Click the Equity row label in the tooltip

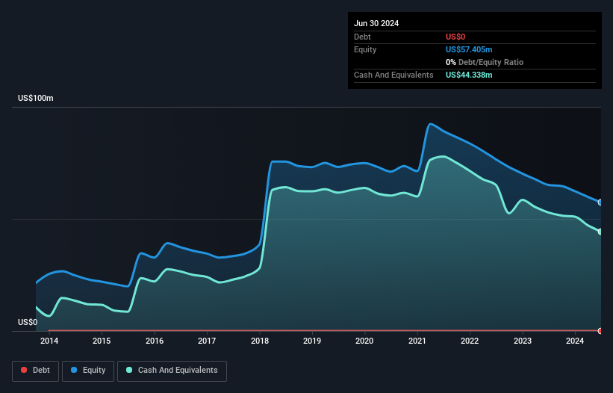coord(365,49)
